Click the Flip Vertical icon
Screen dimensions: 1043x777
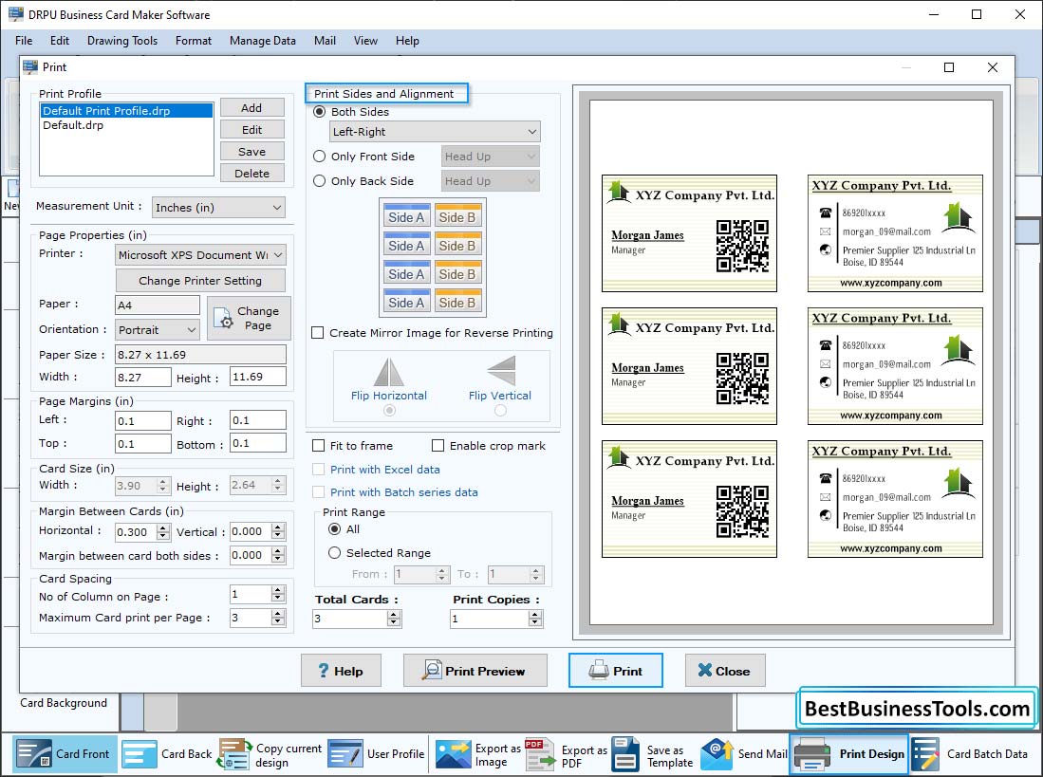pyautogui.click(x=501, y=371)
